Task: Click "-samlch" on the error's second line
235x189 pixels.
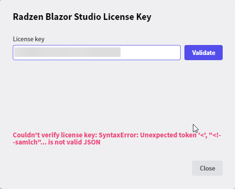Action: click(26, 142)
